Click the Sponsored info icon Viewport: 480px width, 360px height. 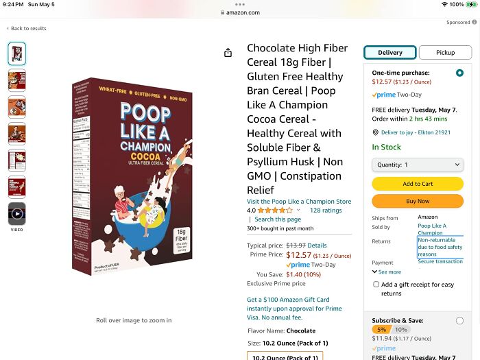(x=474, y=23)
